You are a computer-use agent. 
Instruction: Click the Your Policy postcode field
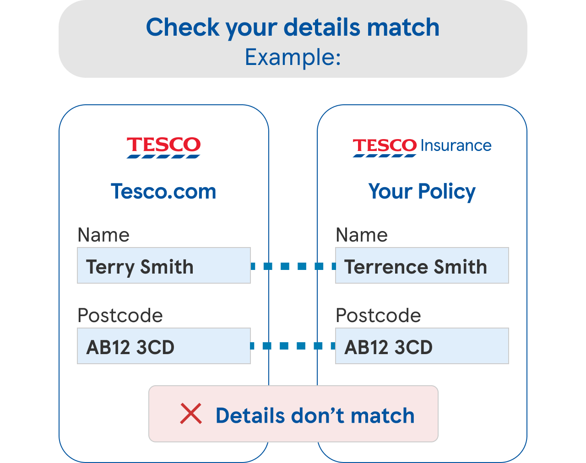click(422, 346)
